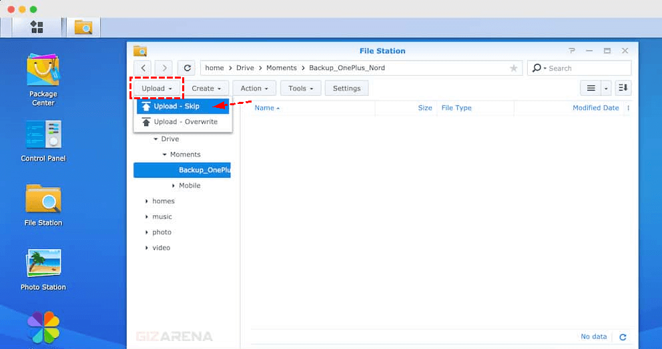
Task: Open the Settings button
Action: [346, 88]
